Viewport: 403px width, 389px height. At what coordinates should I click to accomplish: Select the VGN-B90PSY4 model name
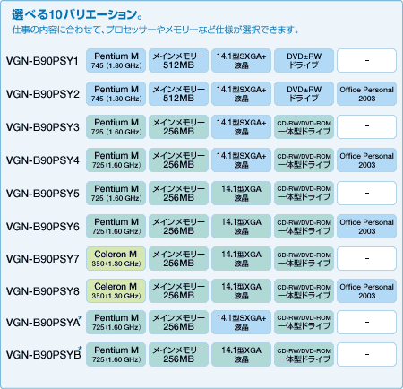43,160
